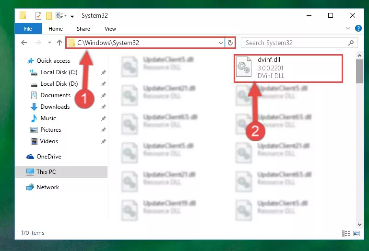The width and height of the screenshot is (369, 251).
Task: Go back using the back arrow
Action: click(24, 43)
